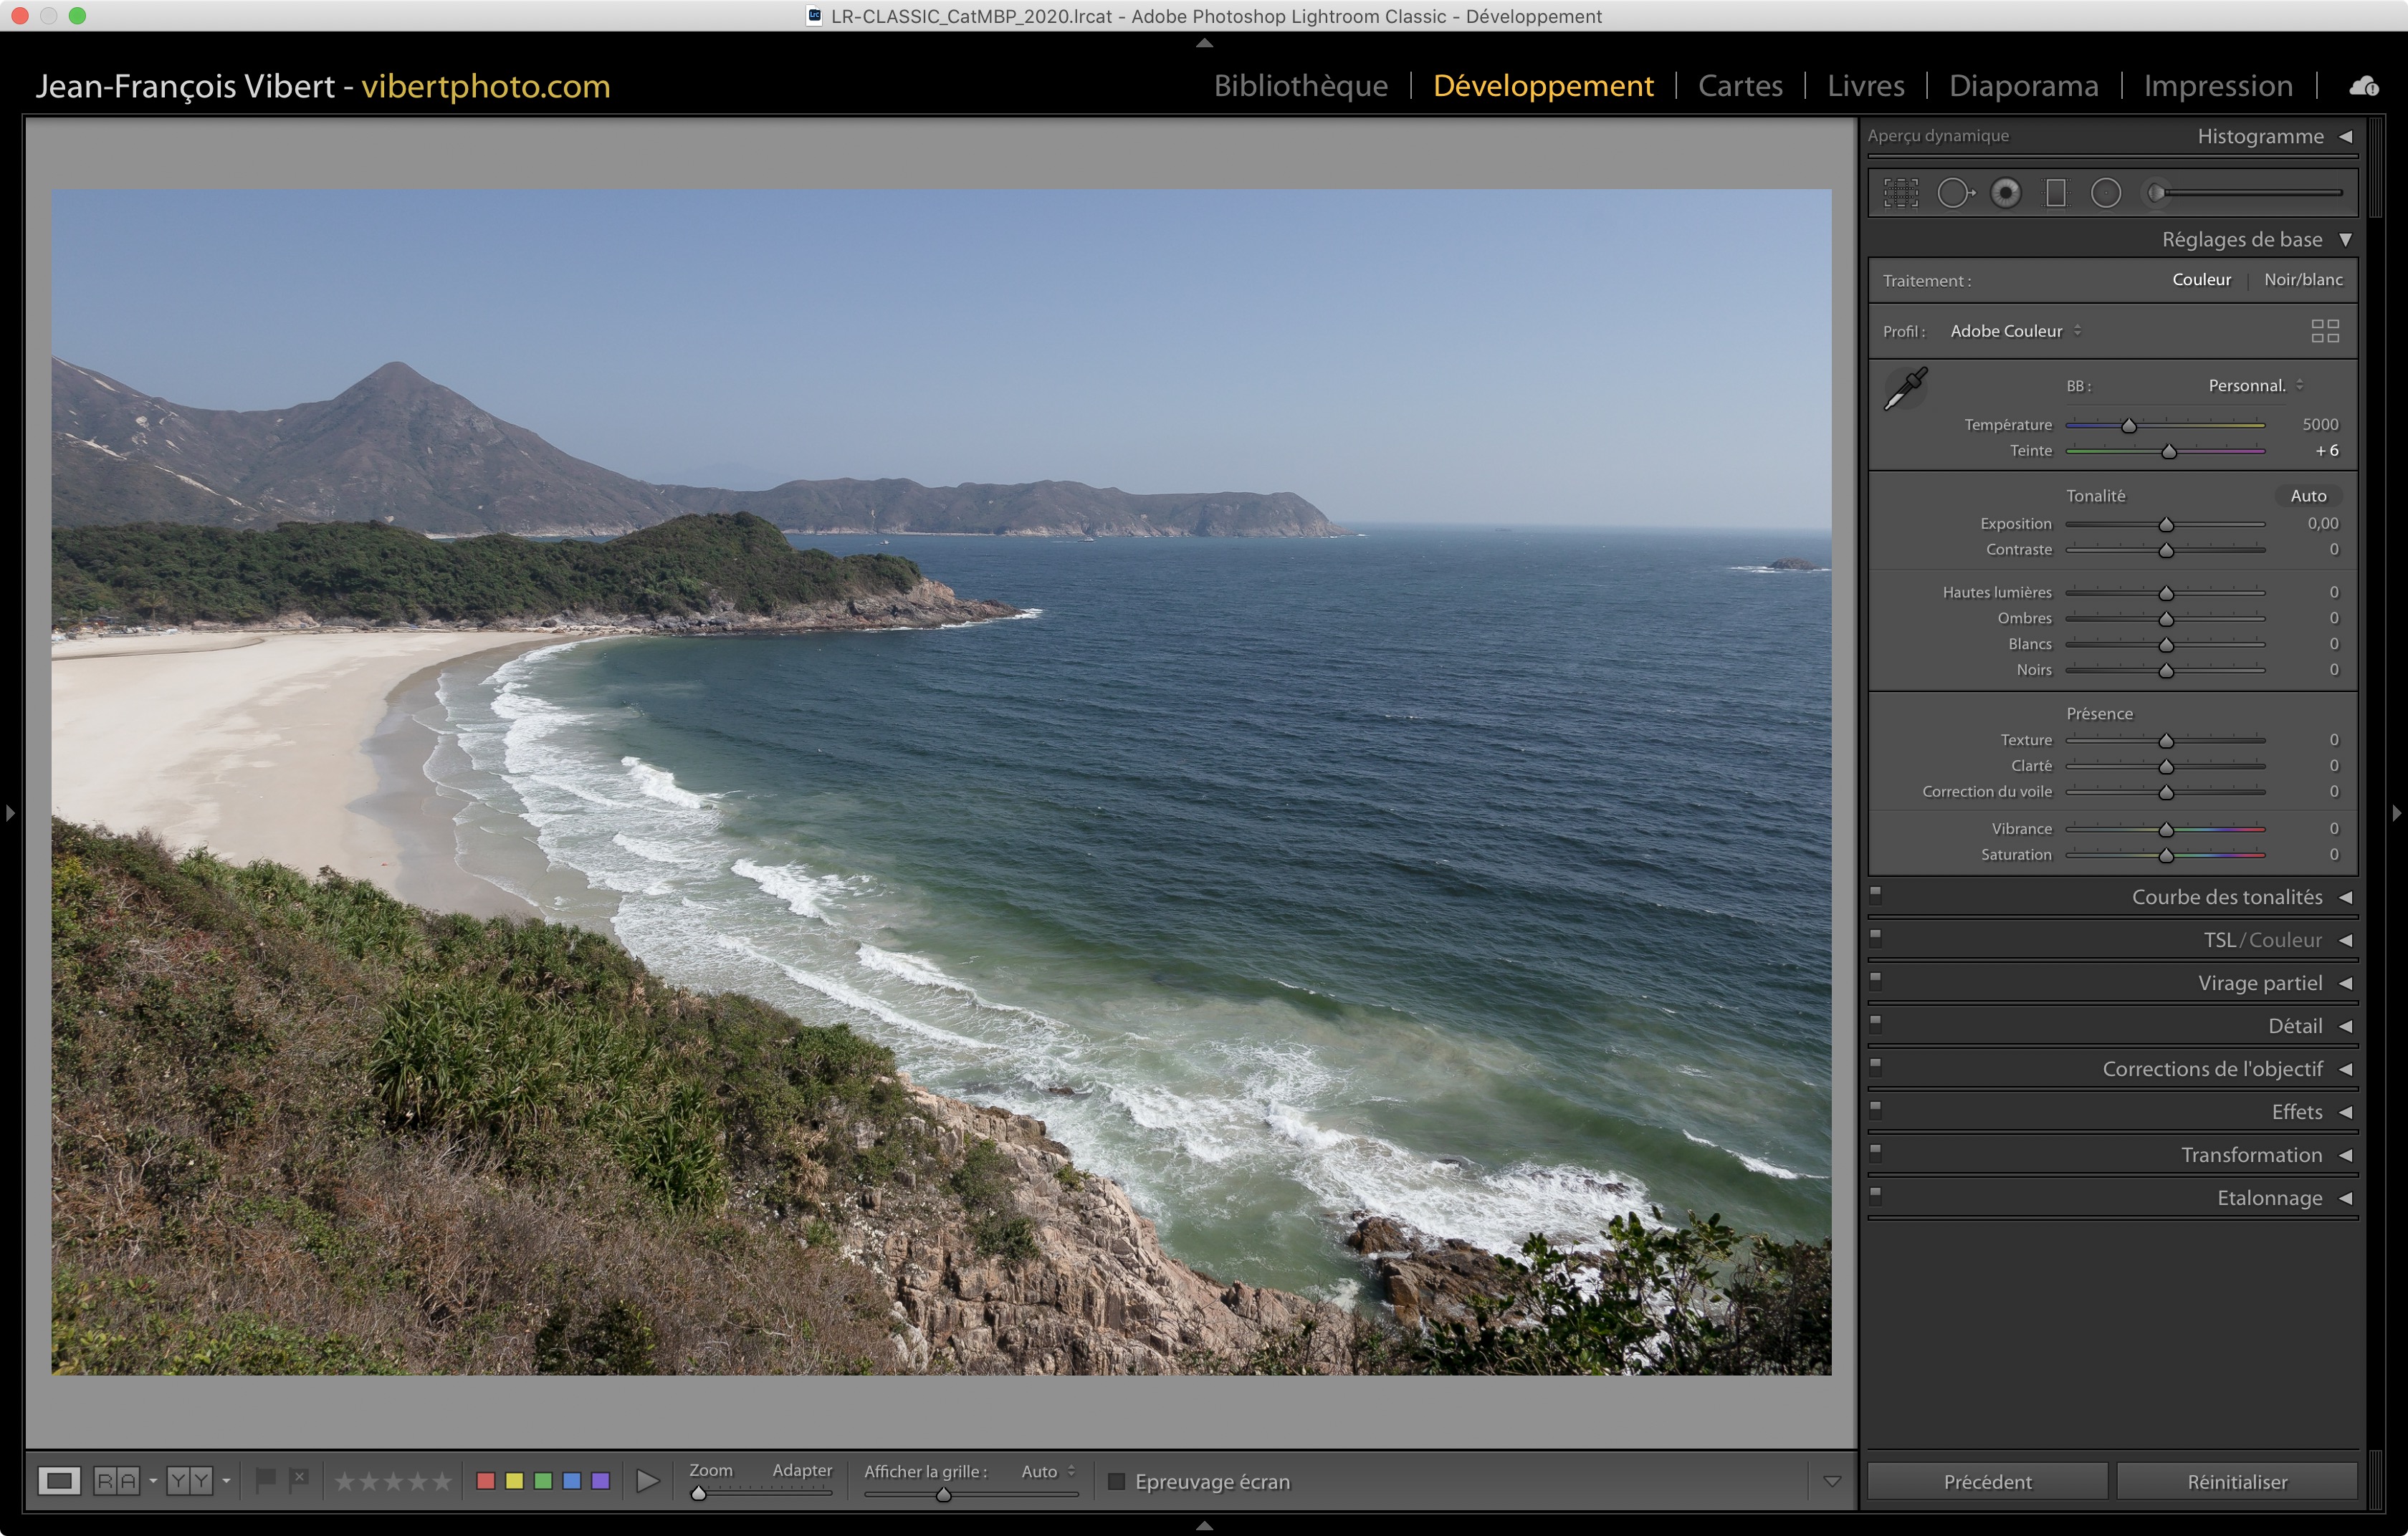Select the Spot removal tool
Viewport: 2408px width, 1536px height.
1954,193
